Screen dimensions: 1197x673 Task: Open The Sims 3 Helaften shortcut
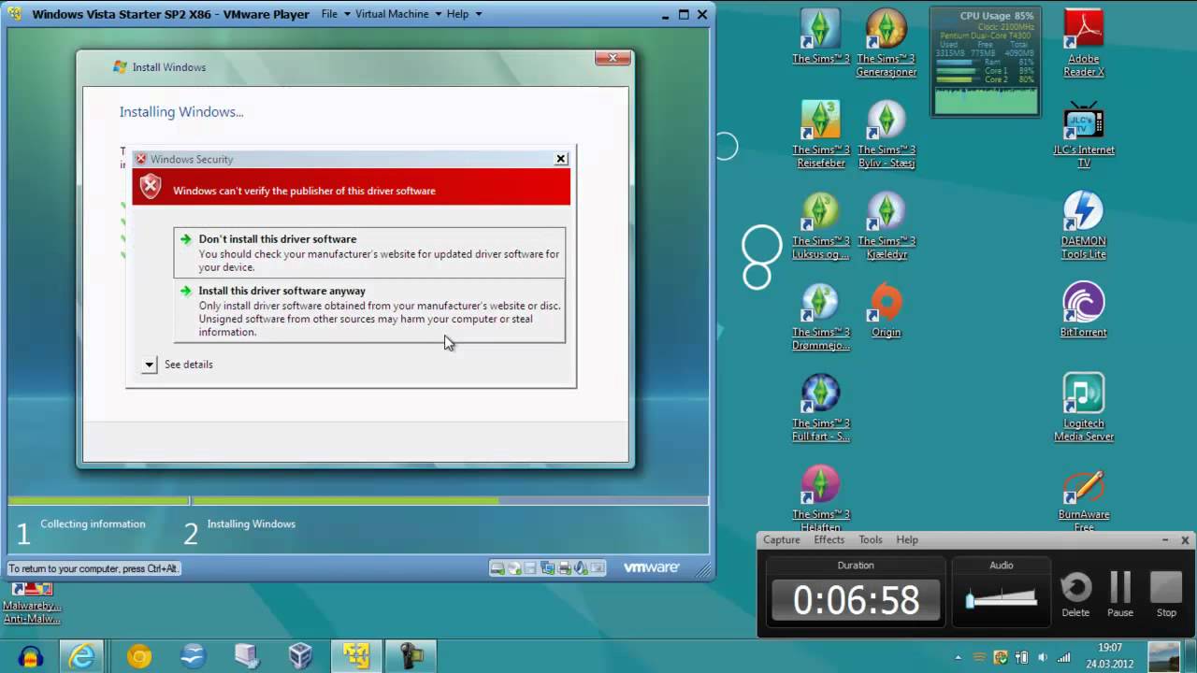820,497
